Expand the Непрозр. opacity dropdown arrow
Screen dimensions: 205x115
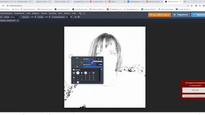(x=35, y=17)
